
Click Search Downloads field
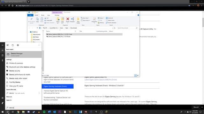[x=127, y=28]
